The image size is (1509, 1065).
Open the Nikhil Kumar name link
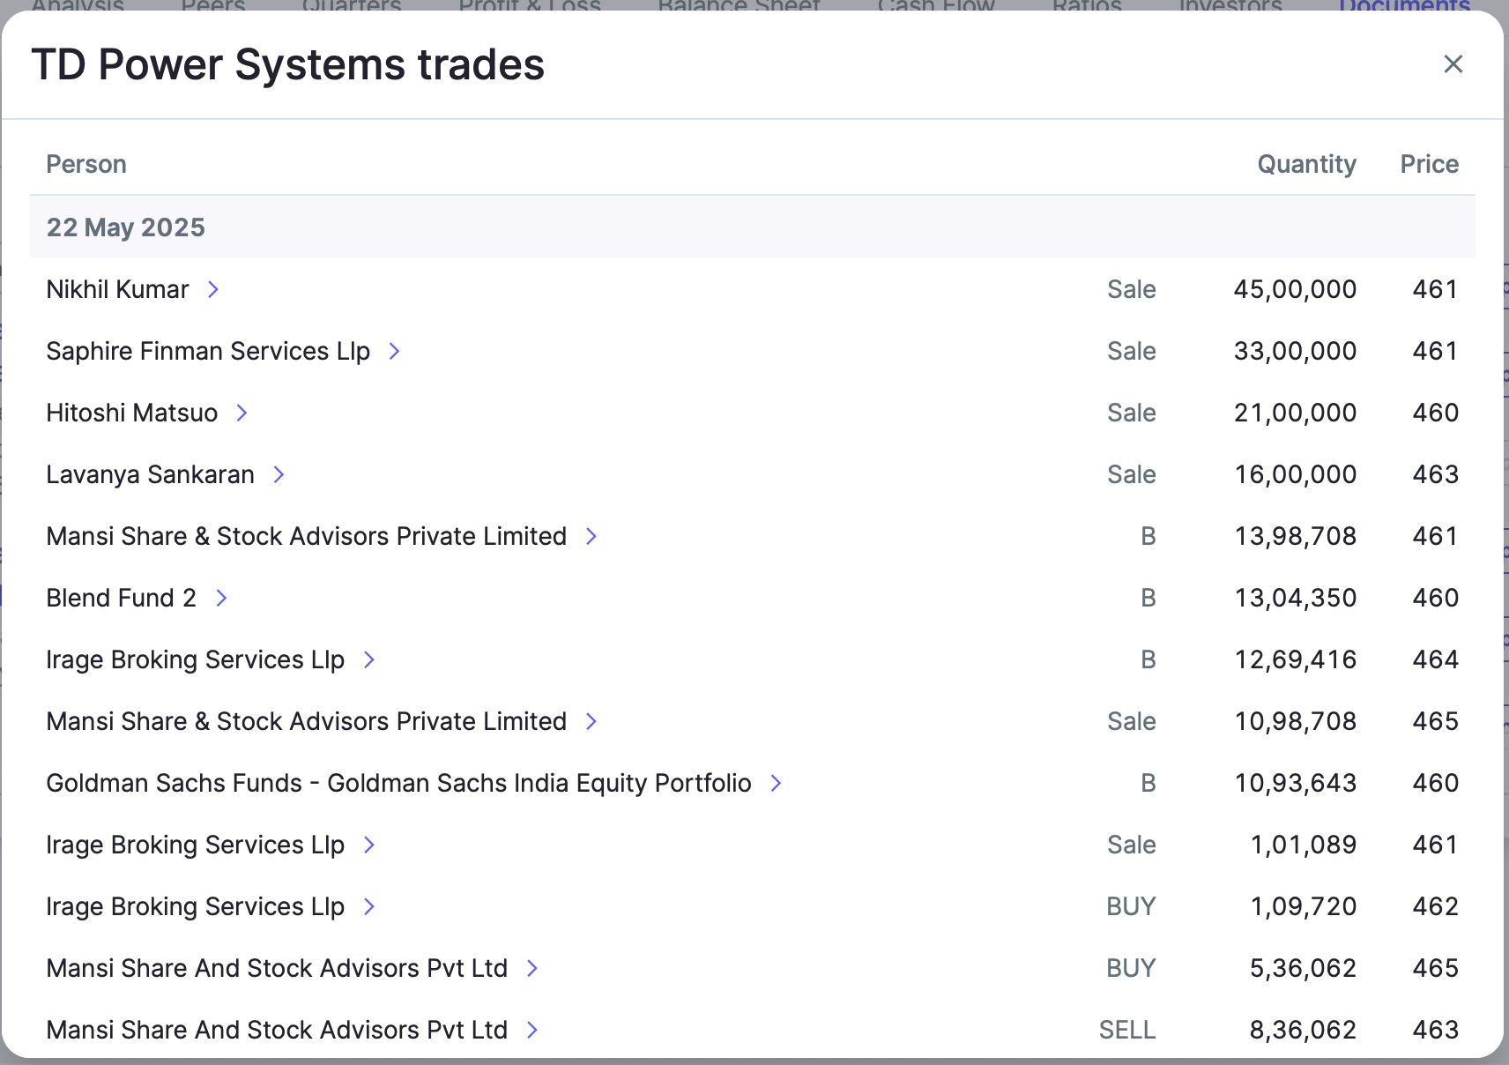[x=117, y=289]
